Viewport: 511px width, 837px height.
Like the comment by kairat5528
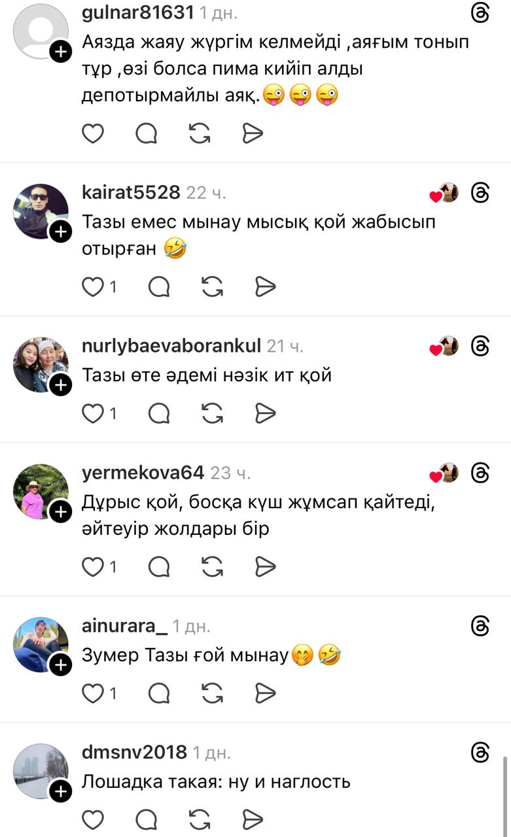click(93, 286)
